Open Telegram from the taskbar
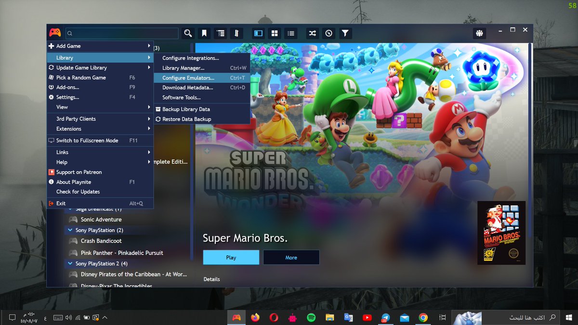578x325 pixels. point(385,317)
